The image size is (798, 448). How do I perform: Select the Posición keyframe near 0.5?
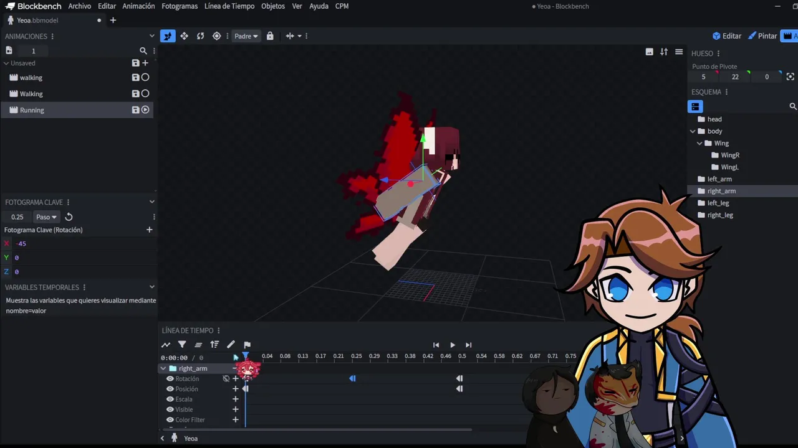pyautogui.click(x=459, y=389)
